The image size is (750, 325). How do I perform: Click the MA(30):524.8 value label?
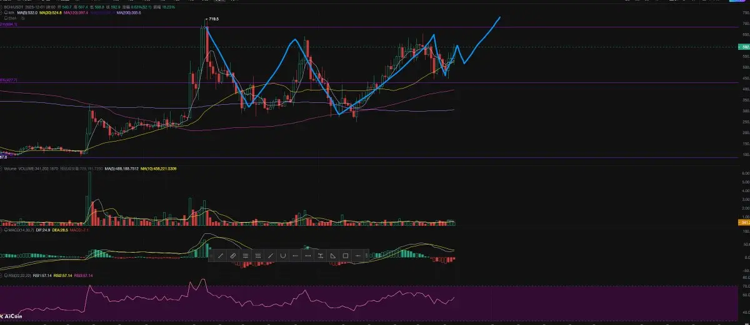pyautogui.click(x=51, y=12)
